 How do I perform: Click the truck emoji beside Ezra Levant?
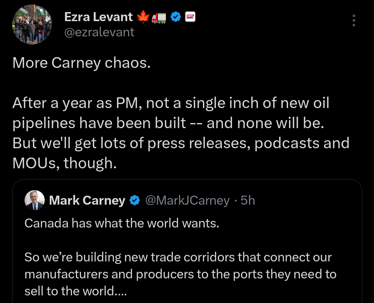click(x=159, y=17)
